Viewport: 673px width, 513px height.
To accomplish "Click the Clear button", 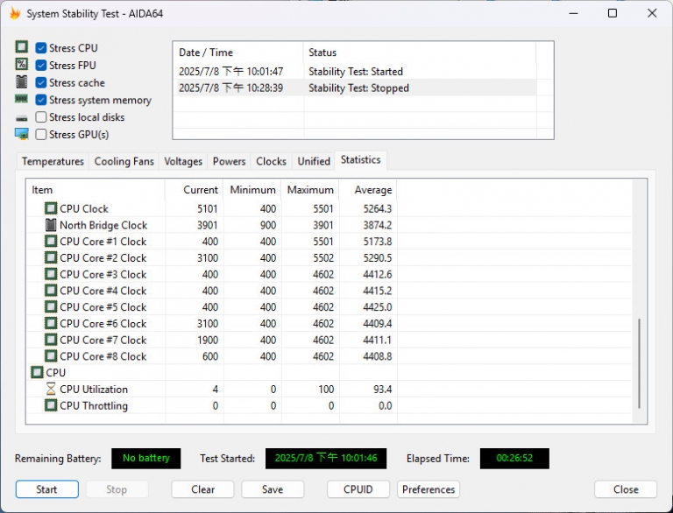I will click(x=202, y=489).
